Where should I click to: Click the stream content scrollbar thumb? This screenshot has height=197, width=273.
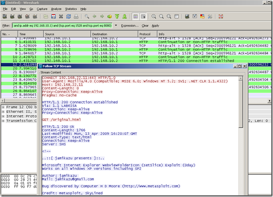[241, 104]
